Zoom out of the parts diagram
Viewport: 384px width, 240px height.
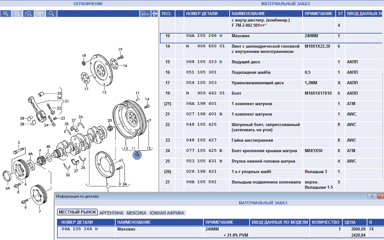coord(17,14)
